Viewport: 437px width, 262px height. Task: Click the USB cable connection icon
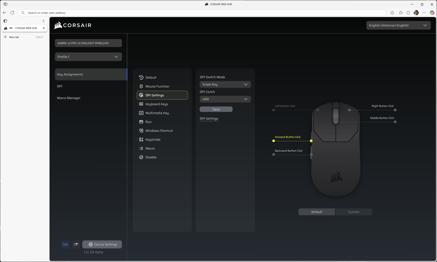[x=76, y=245]
